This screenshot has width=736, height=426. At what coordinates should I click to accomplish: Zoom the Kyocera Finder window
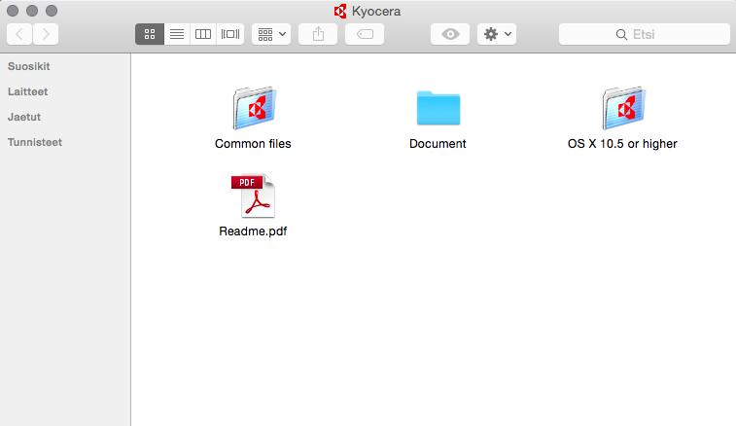pyautogui.click(x=52, y=11)
